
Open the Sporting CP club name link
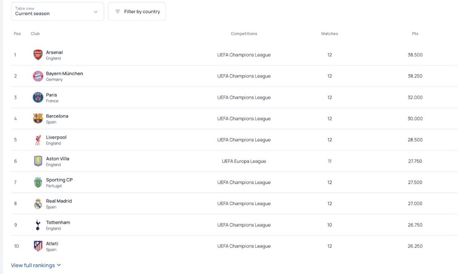(x=59, y=180)
